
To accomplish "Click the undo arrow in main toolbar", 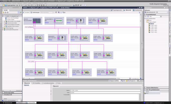I will pyautogui.click(x=28, y=5).
